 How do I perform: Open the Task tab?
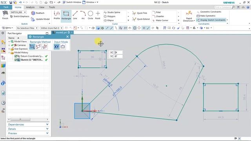tap(6, 7)
